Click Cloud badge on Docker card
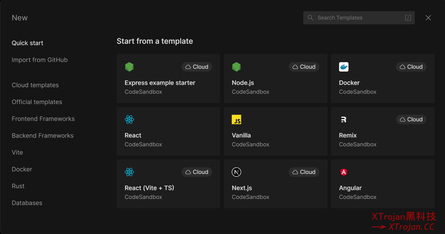The image size is (445, 234). [x=411, y=67]
